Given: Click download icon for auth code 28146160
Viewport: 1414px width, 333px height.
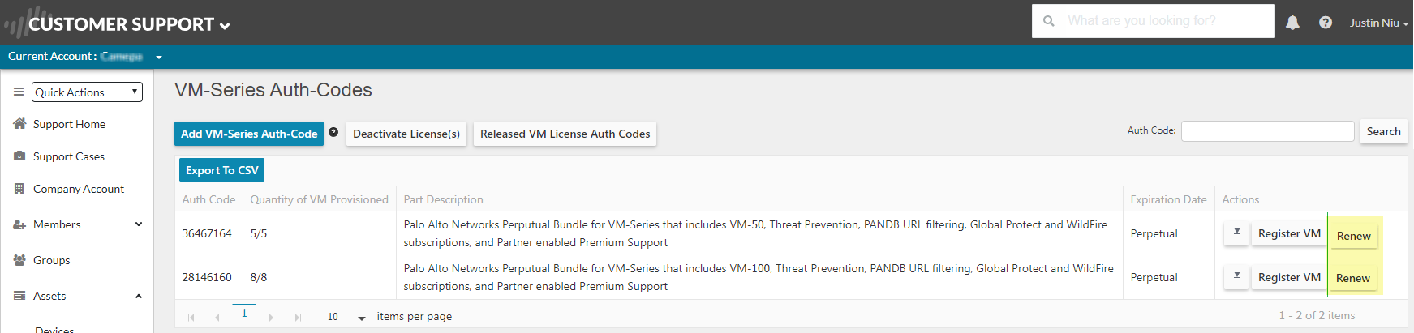Looking at the screenshot, I should coord(1236,277).
